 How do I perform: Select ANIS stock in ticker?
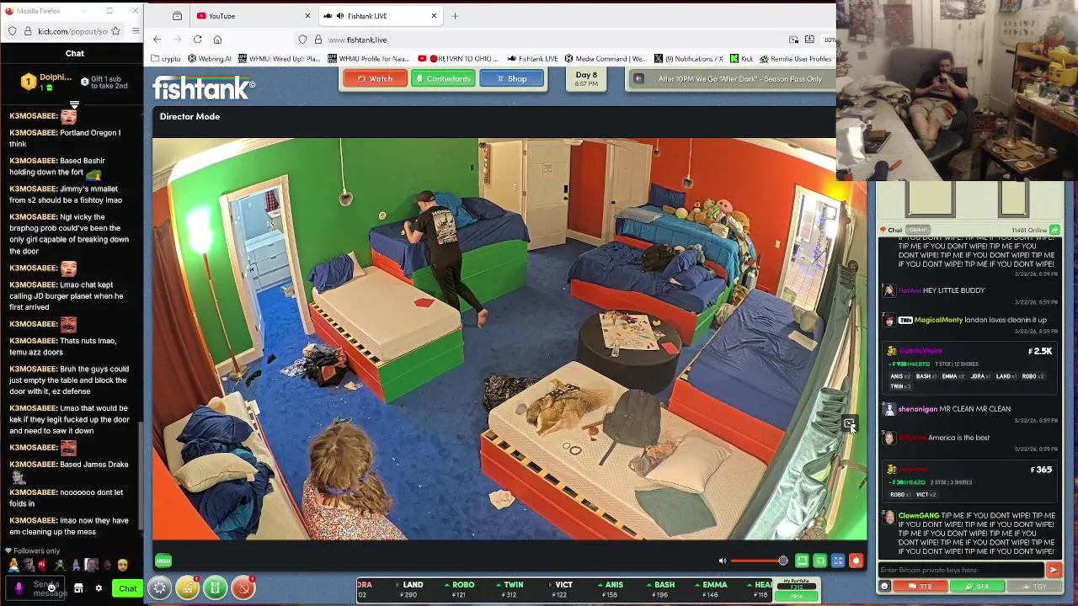pyautogui.click(x=611, y=589)
